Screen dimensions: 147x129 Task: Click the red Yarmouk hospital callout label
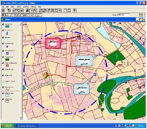point(53,43)
